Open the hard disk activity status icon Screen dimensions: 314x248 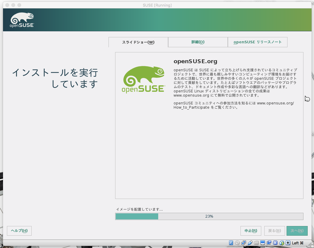[x=231, y=243]
